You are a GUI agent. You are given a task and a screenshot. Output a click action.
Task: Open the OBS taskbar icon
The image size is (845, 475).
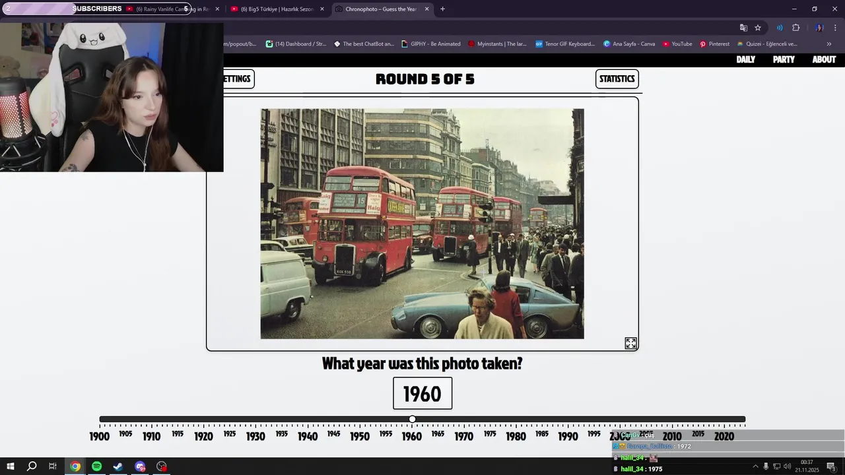pos(162,466)
